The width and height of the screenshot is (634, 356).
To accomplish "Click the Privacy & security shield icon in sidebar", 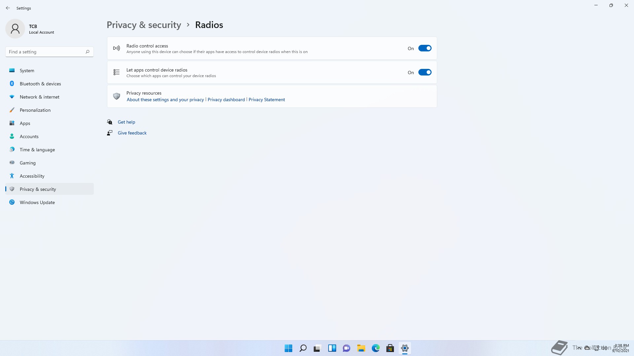I will pos(12,189).
